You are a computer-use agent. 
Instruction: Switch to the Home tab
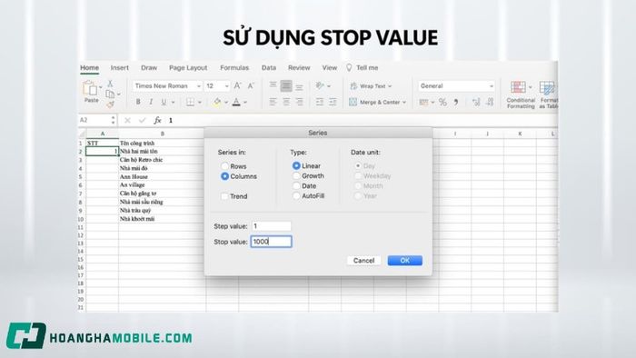point(89,68)
